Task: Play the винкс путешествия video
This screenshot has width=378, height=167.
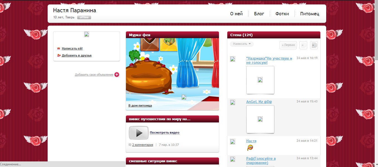Action: pyautogui.click(x=139, y=133)
